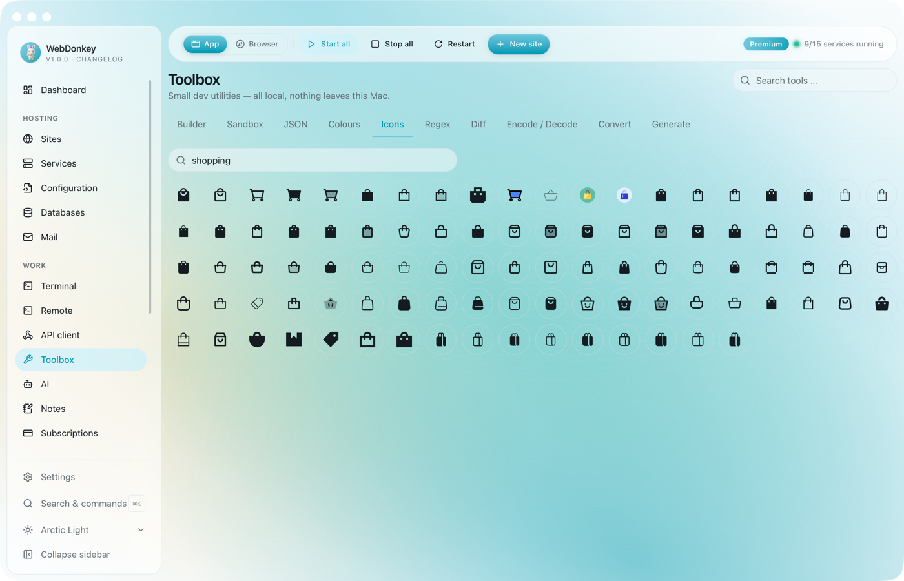This screenshot has width=904, height=581.
Task: Open the API client
Action: (x=81, y=335)
